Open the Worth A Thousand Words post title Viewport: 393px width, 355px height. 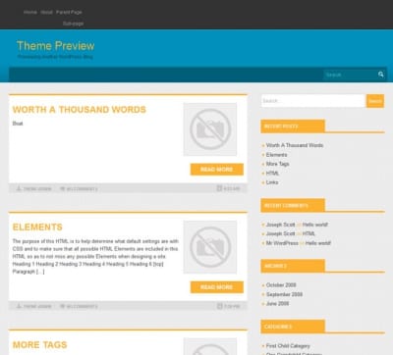pos(80,110)
